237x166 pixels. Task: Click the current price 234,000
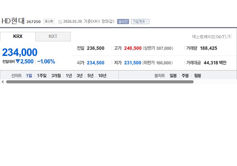pyautogui.click(x=20, y=52)
